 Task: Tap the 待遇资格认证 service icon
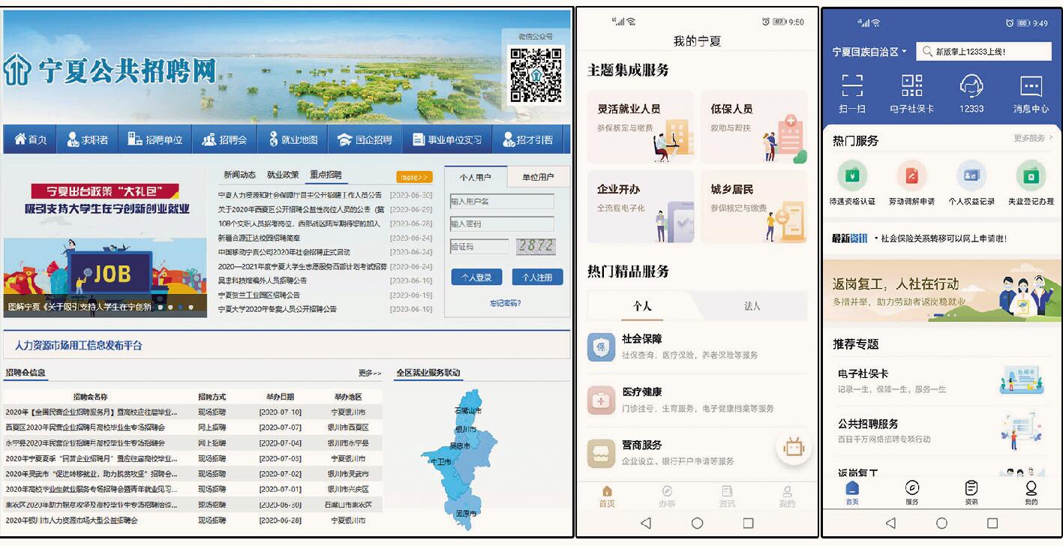click(x=852, y=176)
